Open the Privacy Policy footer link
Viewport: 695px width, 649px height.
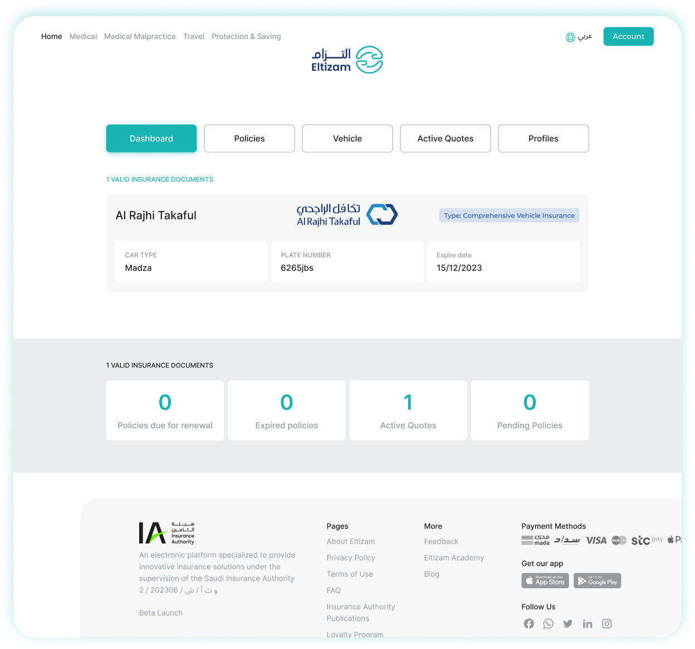point(351,558)
